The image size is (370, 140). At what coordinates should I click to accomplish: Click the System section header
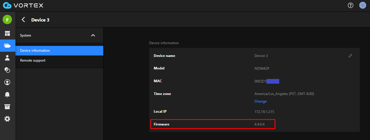tap(26, 35)
